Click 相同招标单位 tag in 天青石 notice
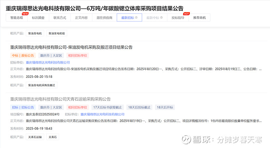This screenshot has height=148, width=270. (x=78, y=107)
